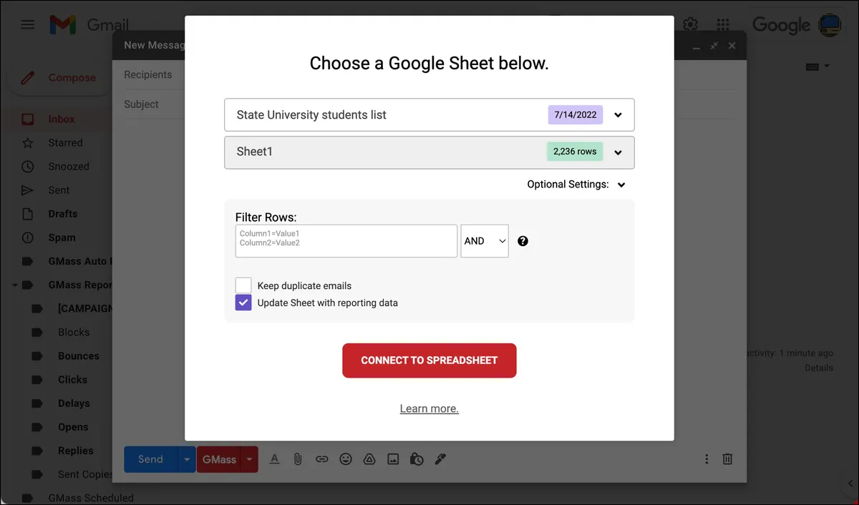Open the Learn more link
Image resolution: width=859 pixels, height=505 pixels.
pos(429,408)
